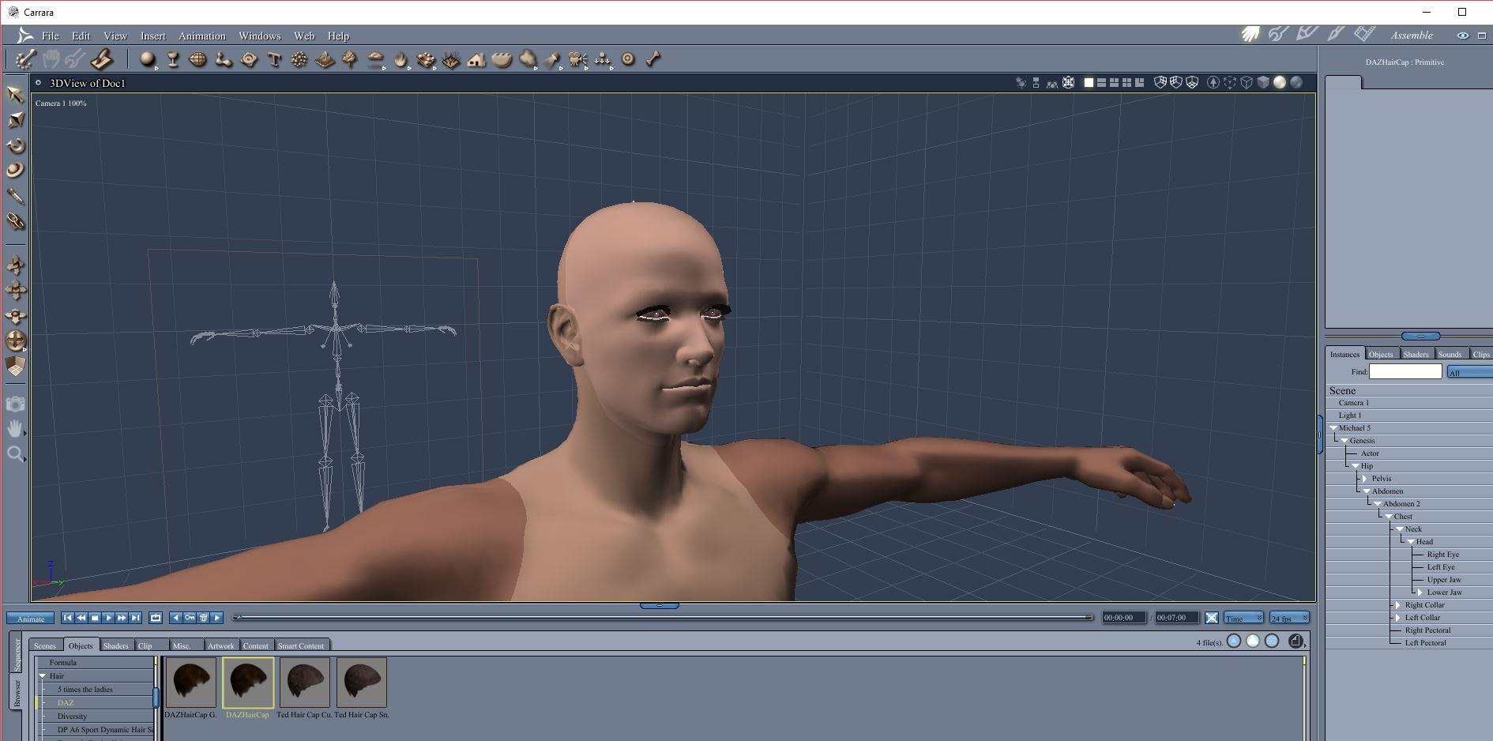The height and width of the screenshot is (741, 1493).
Task: Open the Animation menu
Action: pyautogui.click(x=201, y=36)
